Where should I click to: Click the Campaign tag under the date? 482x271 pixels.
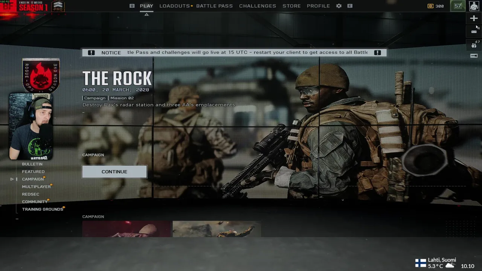[x=95, y=98]
